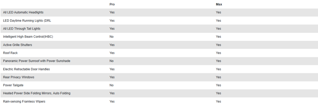Click the Rain-sensing Framless Wipers row label
318x108 pixels.
24,102
